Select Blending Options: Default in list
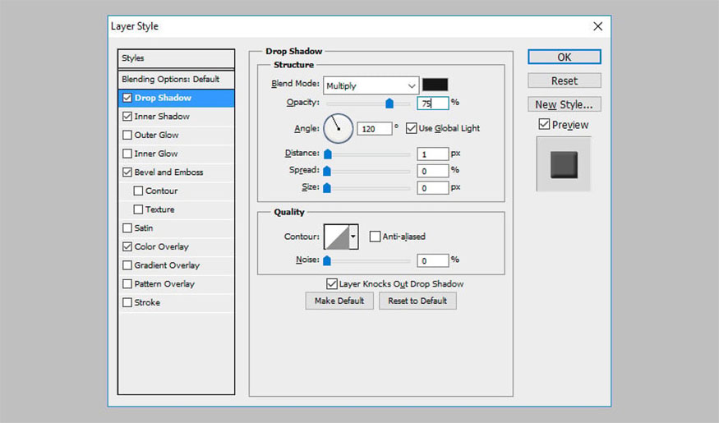719x423 pixels. [x=170, y=79]
